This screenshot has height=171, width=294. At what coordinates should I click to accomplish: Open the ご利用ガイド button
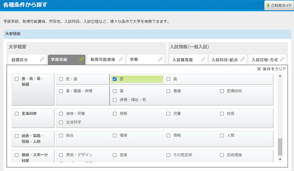279,6
